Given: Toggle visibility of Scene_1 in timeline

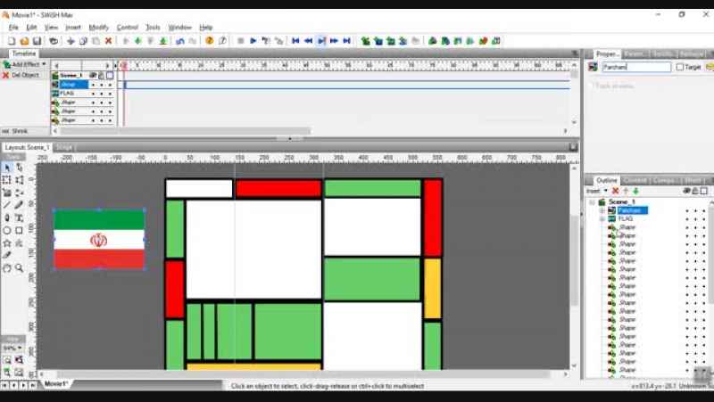Looking at the screenshot, I should click(x=93, y=76).
